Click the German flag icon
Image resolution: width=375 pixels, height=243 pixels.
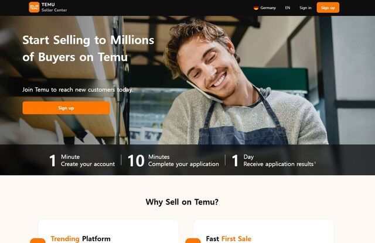pos(256,8)
